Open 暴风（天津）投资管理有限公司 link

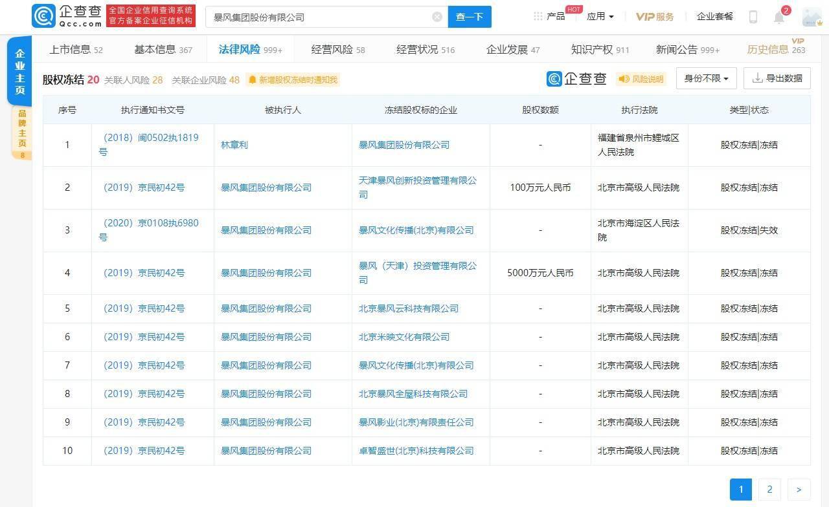point(418,273)
